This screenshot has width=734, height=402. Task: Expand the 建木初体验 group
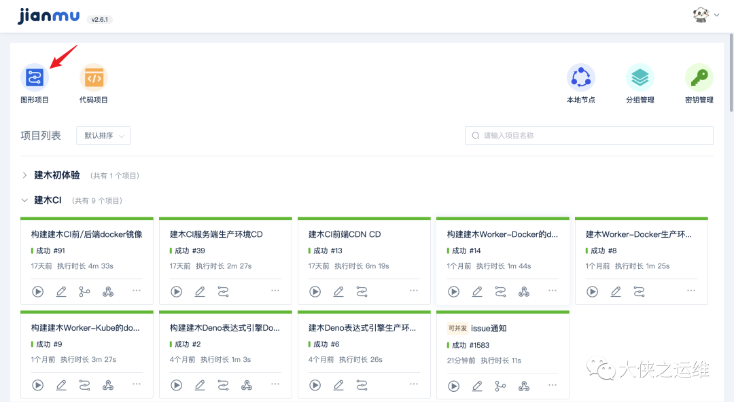(25, 175)
